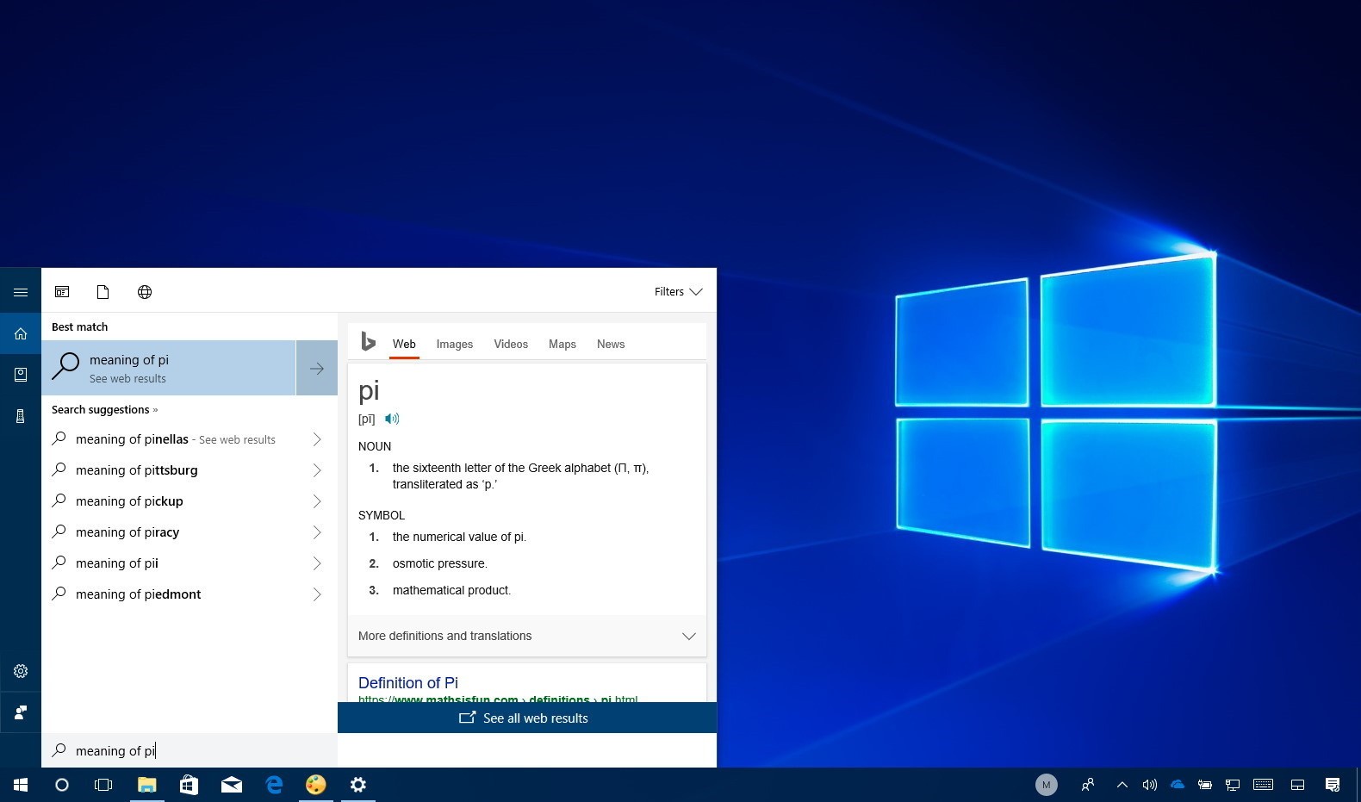Select the Documents filter icon
This screenshot has width=1361, height=802.
click(x=103, y=292)
